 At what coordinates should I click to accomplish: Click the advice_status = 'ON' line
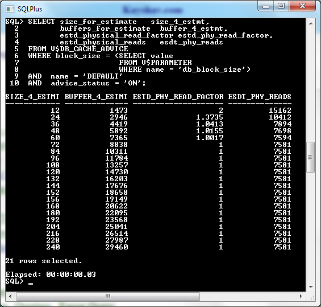tap(87, 83)
